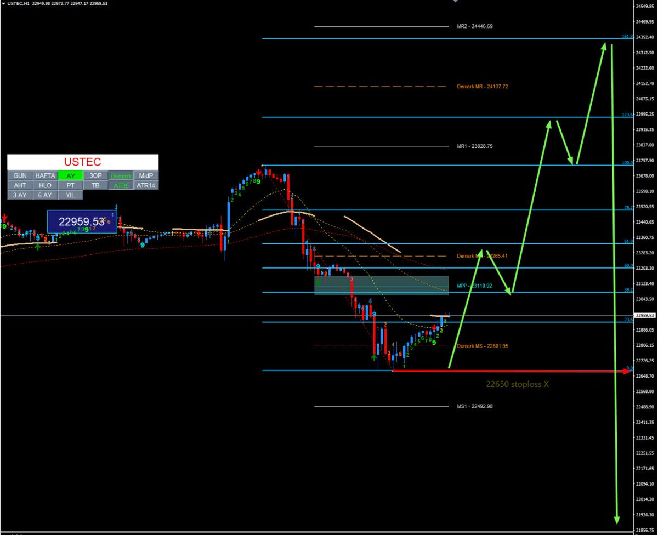Toggle the 3OP button
658x535 pixels.
click(x=96, y=175)
